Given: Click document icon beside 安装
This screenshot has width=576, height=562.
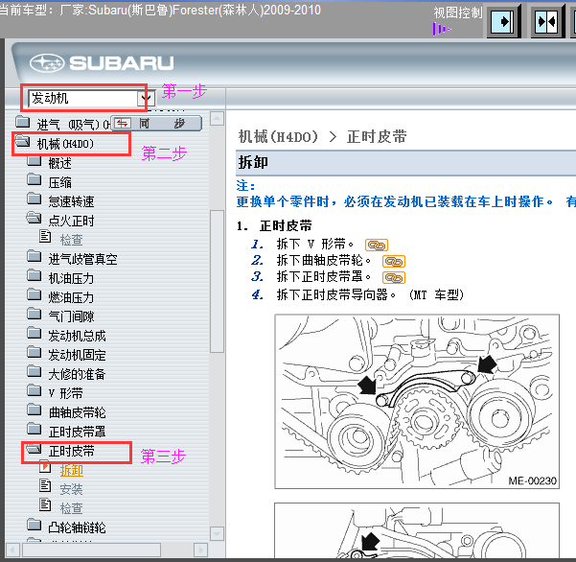Looking at the screenshot, I should point(45,485).
